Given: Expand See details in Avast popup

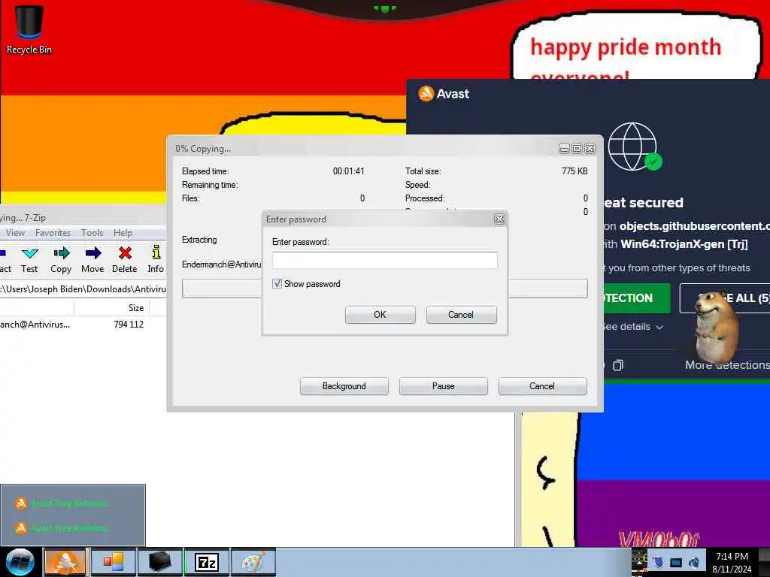Looking at the screenshot, I should (632, 327).
